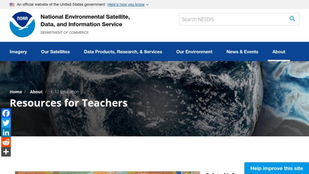Viewport: 309px width, 174px height.
Task: Open Data Products, Research, & Services menu
Action: coord(123,52)
